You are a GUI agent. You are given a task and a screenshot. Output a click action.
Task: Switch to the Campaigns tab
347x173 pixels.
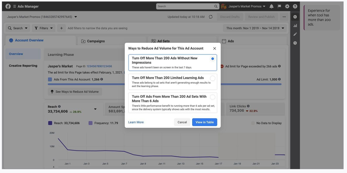pyautogui.click(x=112, y=41)
